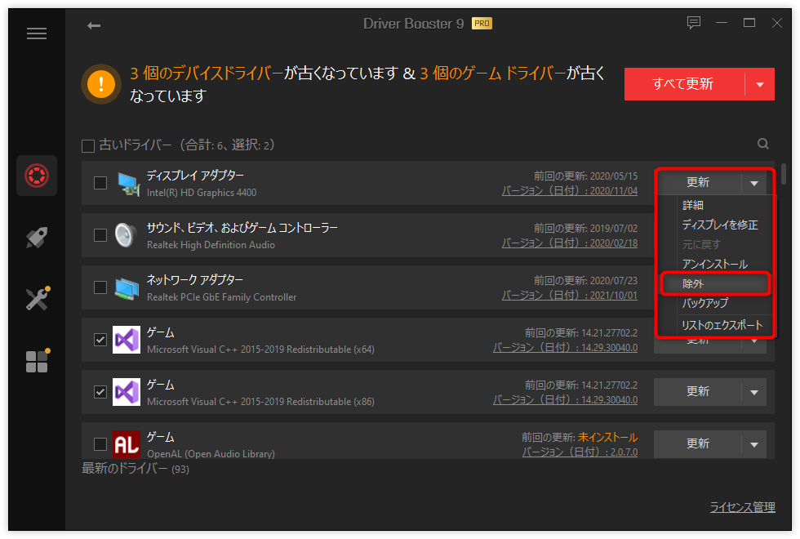This screenshot has width=800, height=539.
Task: Check the Intel HD Graphics 4400 checkbox
Action: pyautogui.click(x=100, y=183)
